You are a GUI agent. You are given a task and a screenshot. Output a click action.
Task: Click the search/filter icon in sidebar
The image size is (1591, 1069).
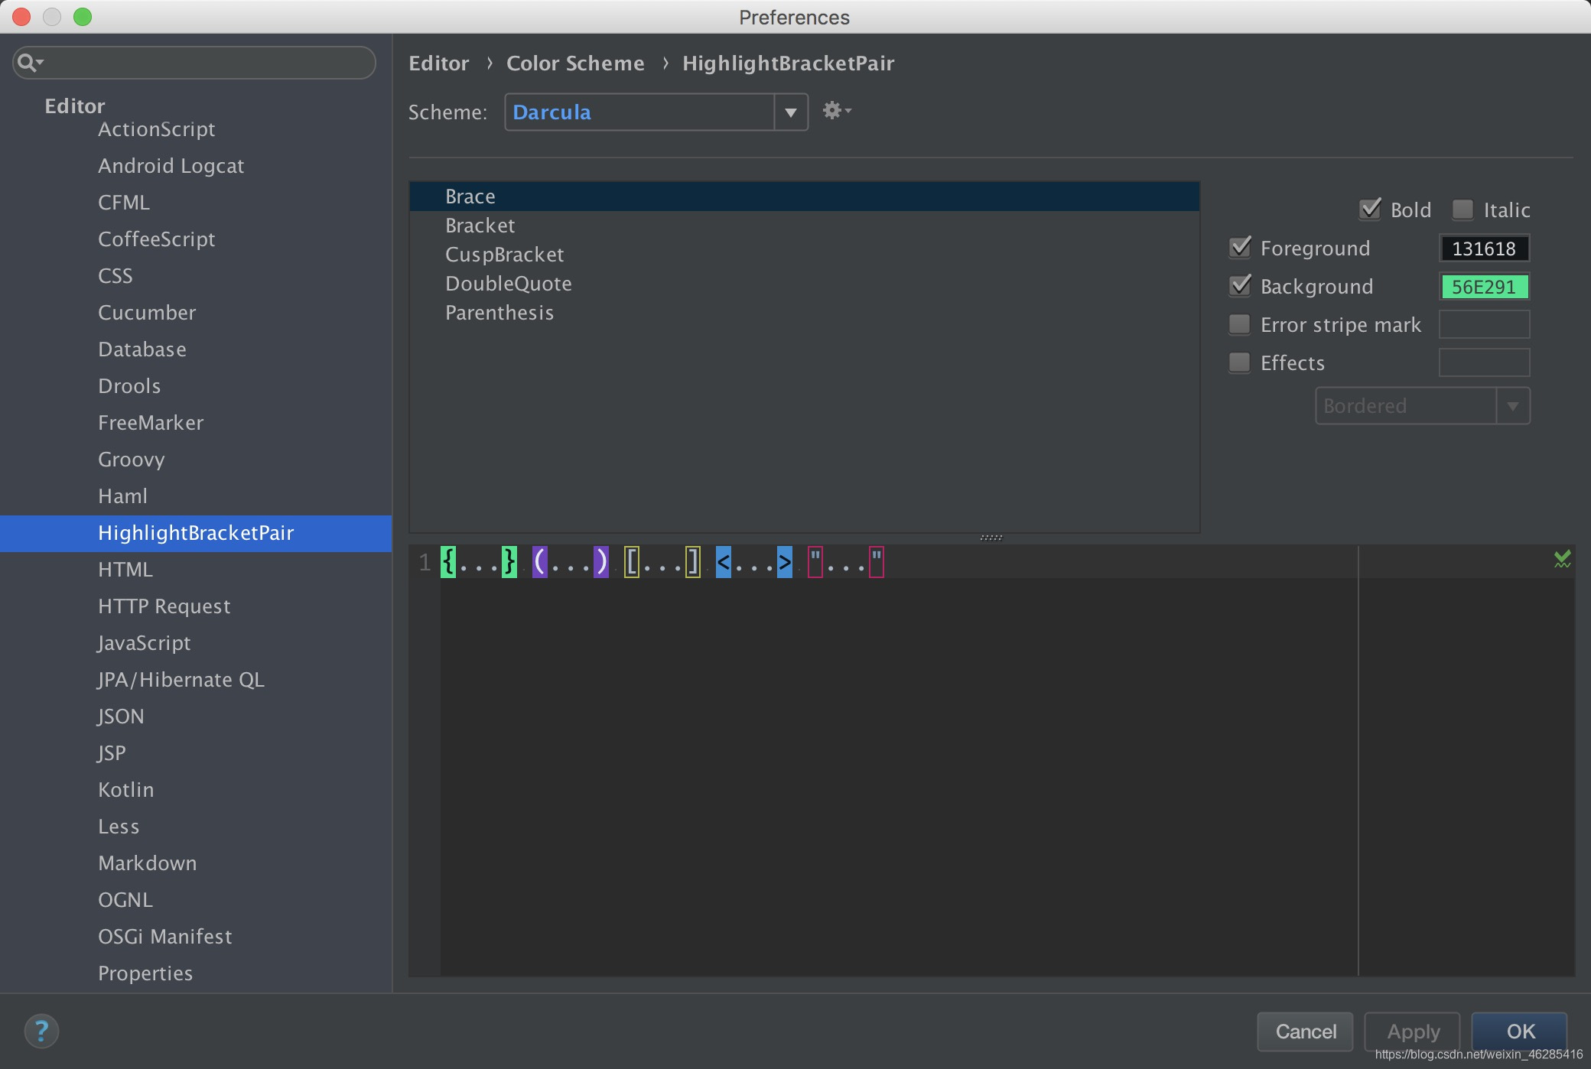[32, 61]
